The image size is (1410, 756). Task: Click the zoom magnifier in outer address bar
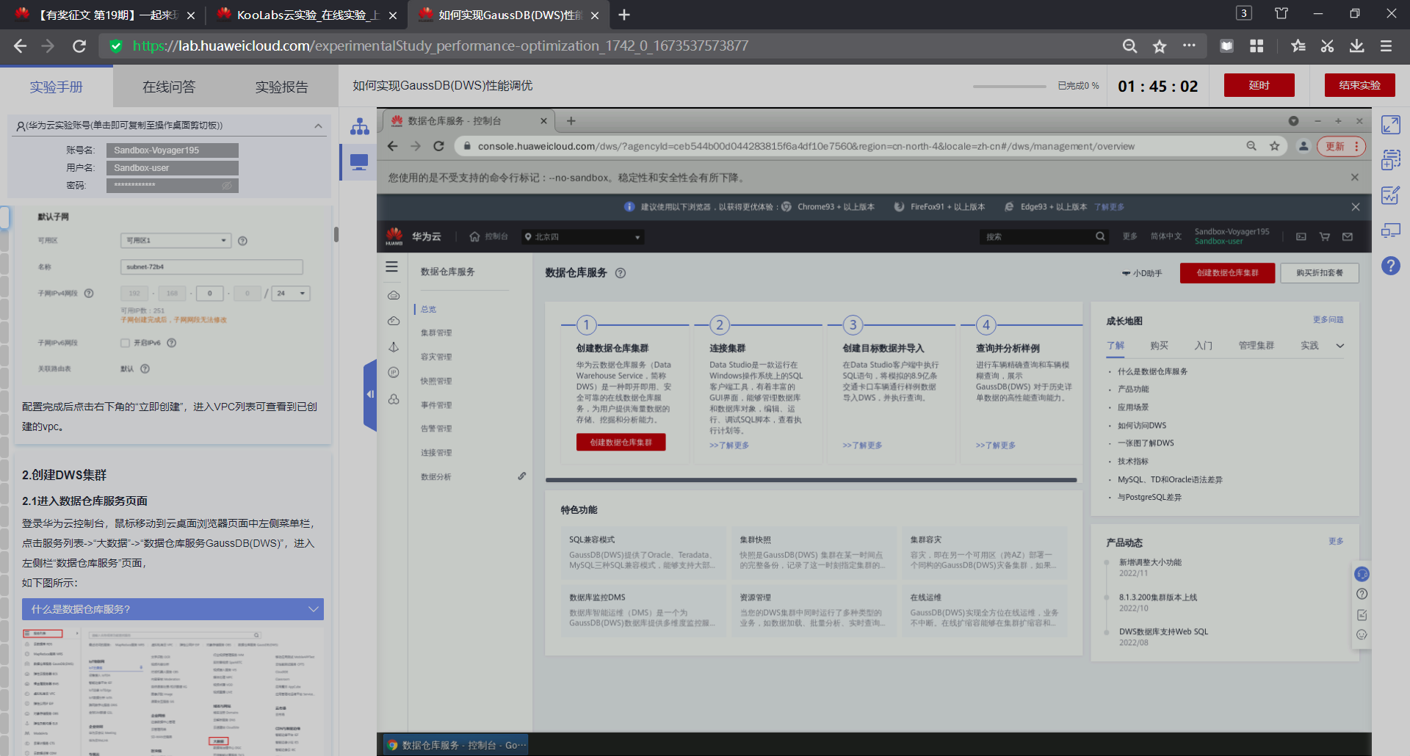[1129, 46]
